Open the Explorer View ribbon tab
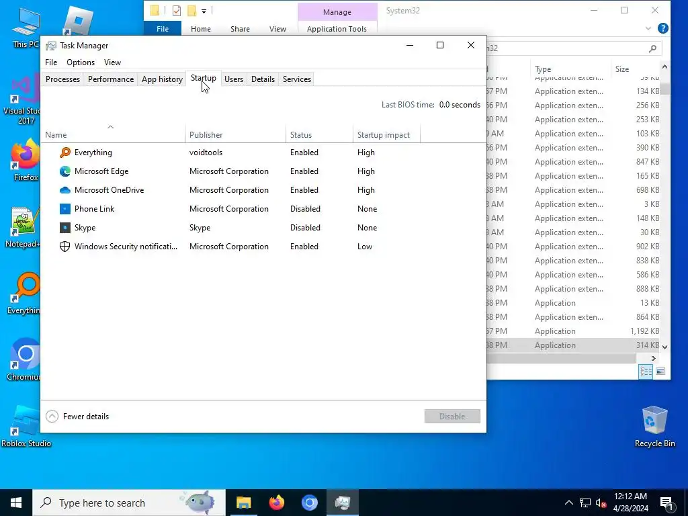Viewport: 688px width, 516px height. (x=277, y=28)
